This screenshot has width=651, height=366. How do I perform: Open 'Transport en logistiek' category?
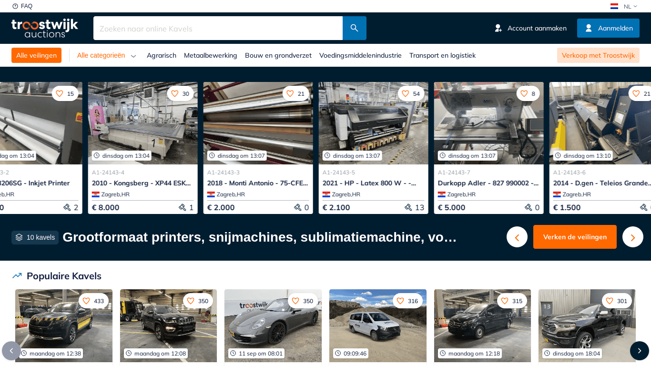pyautogui.click(x=442, y=55)
